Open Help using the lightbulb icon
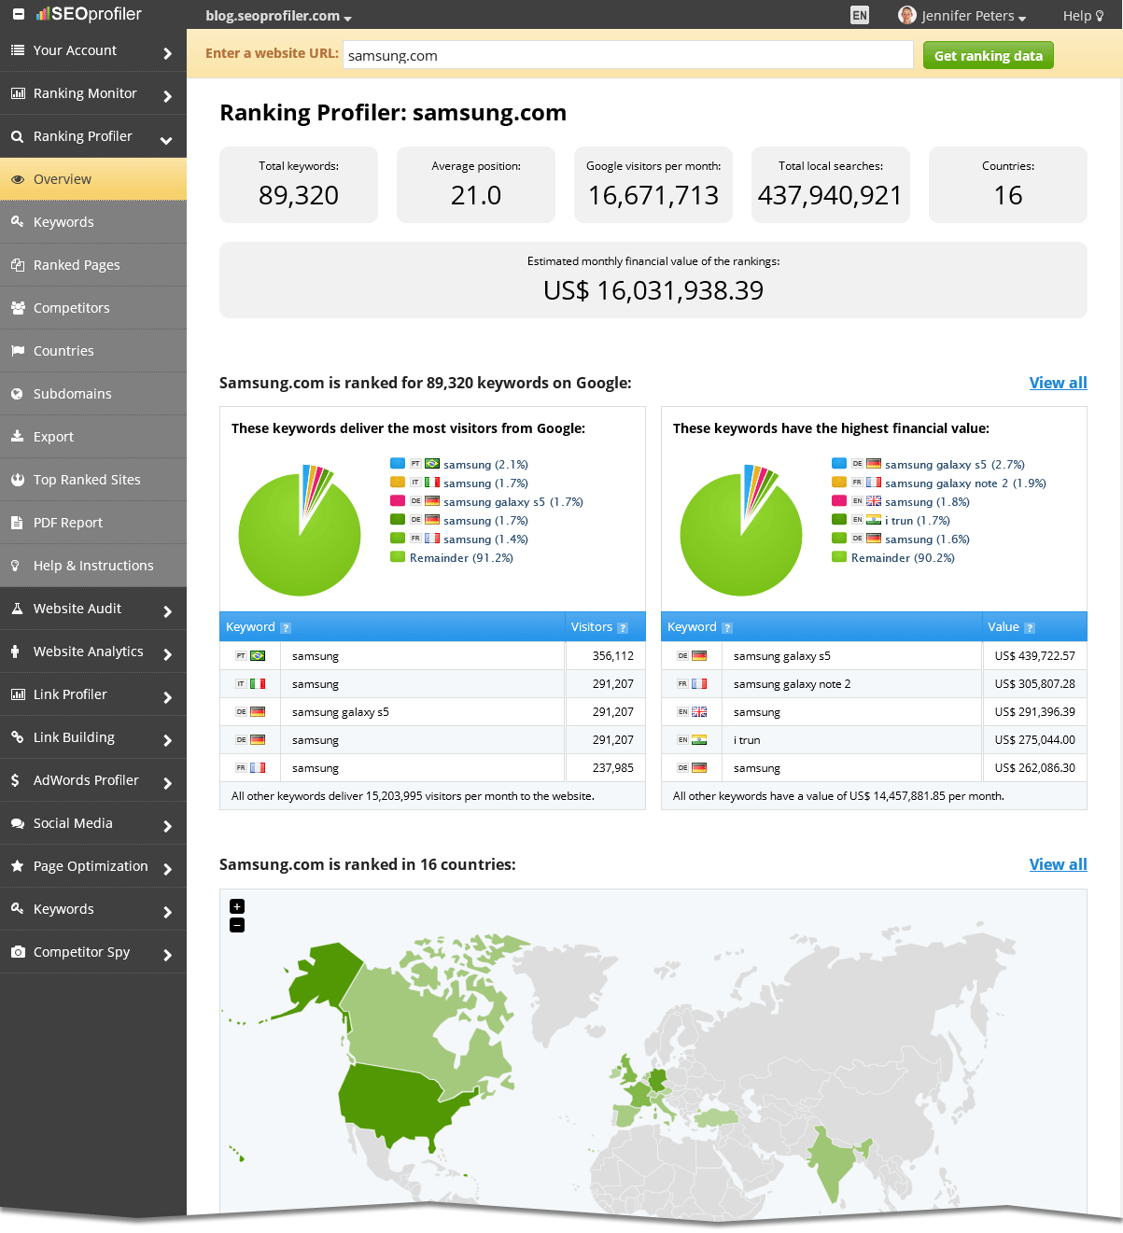 click(x=1102, y=15)
